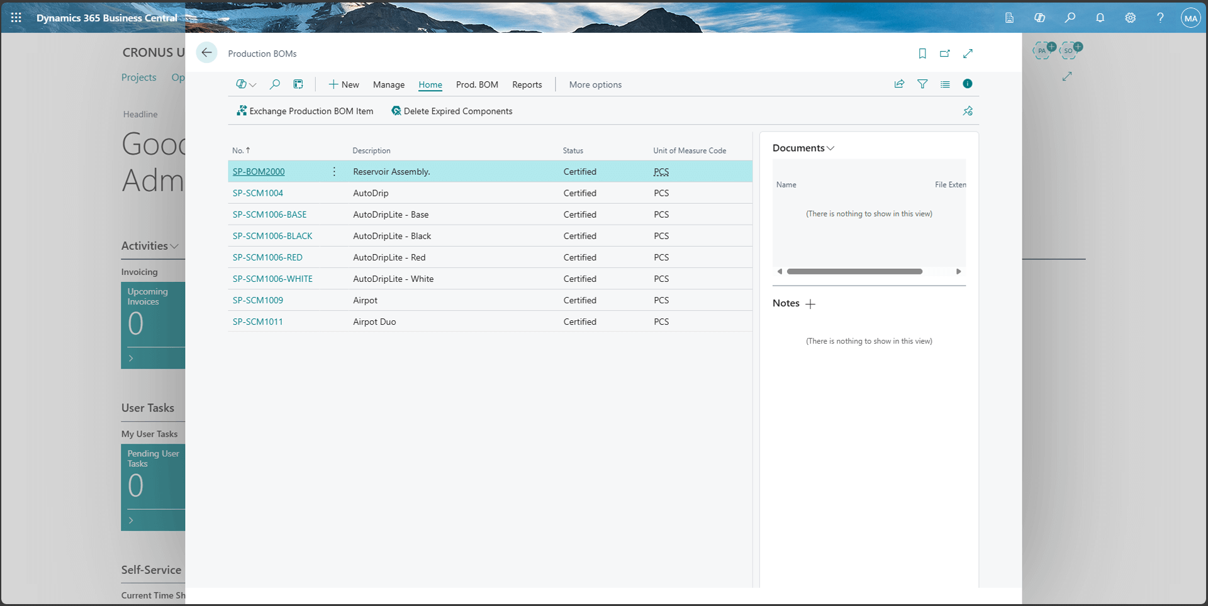Open page in a new window
This screenshot has height=606, width=1208.
point(944,53)
